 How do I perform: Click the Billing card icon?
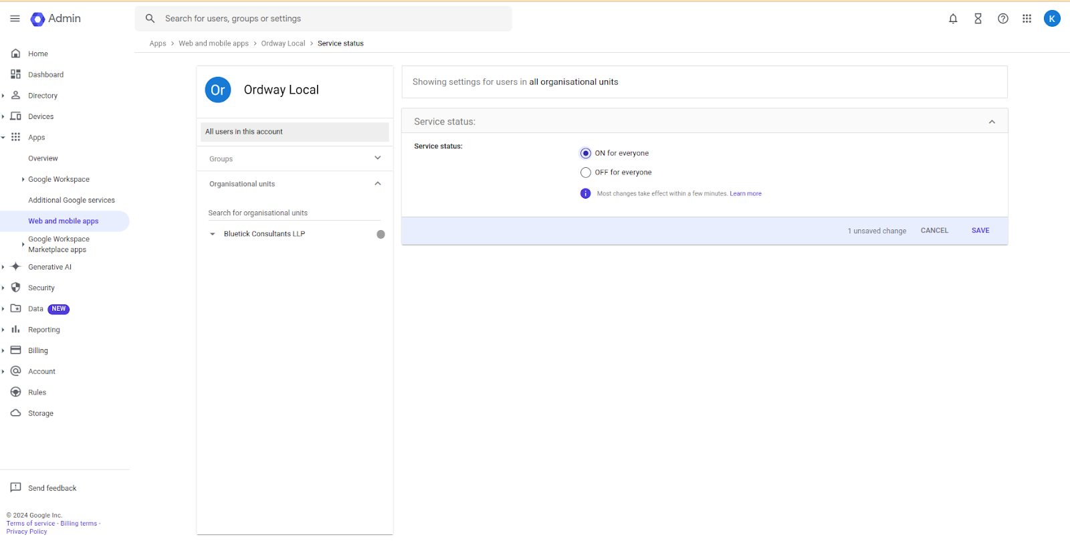click(15, 350)
